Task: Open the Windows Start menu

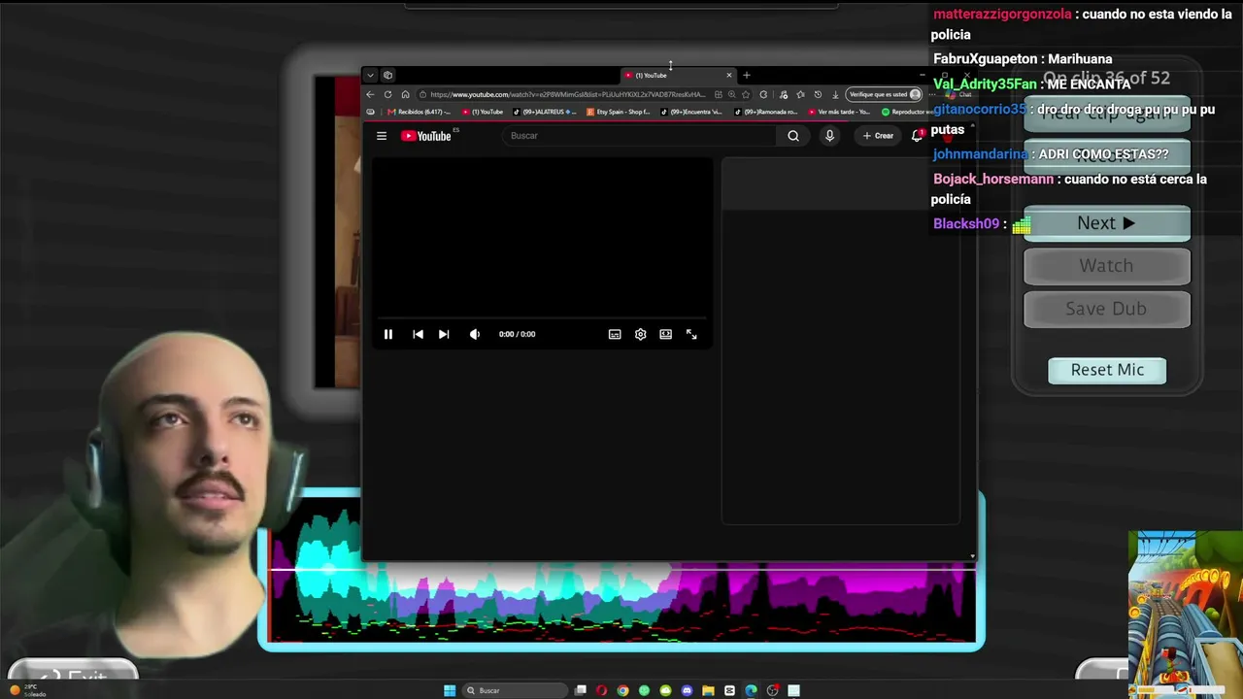Action: [450, 690]
